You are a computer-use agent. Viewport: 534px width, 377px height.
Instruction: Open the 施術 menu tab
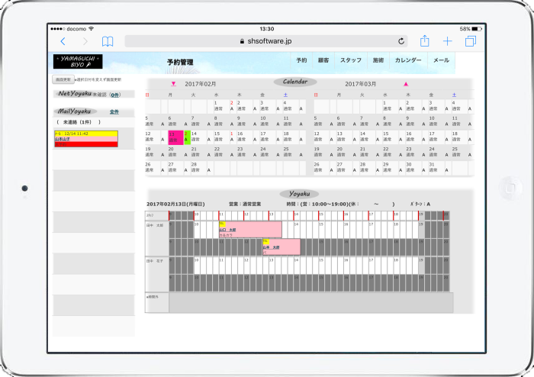[378, 60]
